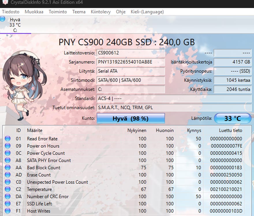Click status orb for Bad Block Count row
The height and width of the screenshot is (216, 254).
click(8, 167)
